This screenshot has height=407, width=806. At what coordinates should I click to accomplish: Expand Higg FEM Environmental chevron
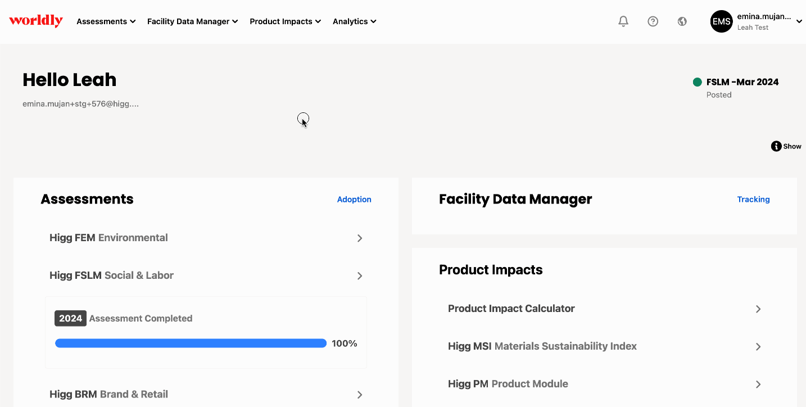pyautogui.click(x=360, y=238)
